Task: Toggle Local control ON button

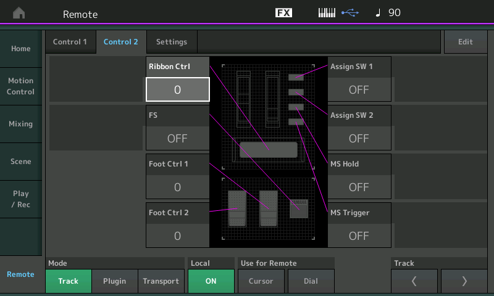Action: pyautogui.click(x=211, y=281)
